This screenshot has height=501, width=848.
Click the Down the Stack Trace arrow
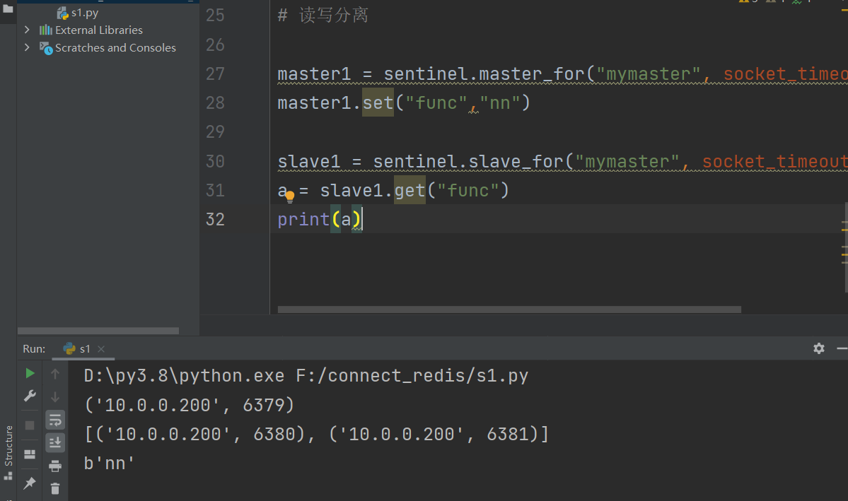click(55, 396)
